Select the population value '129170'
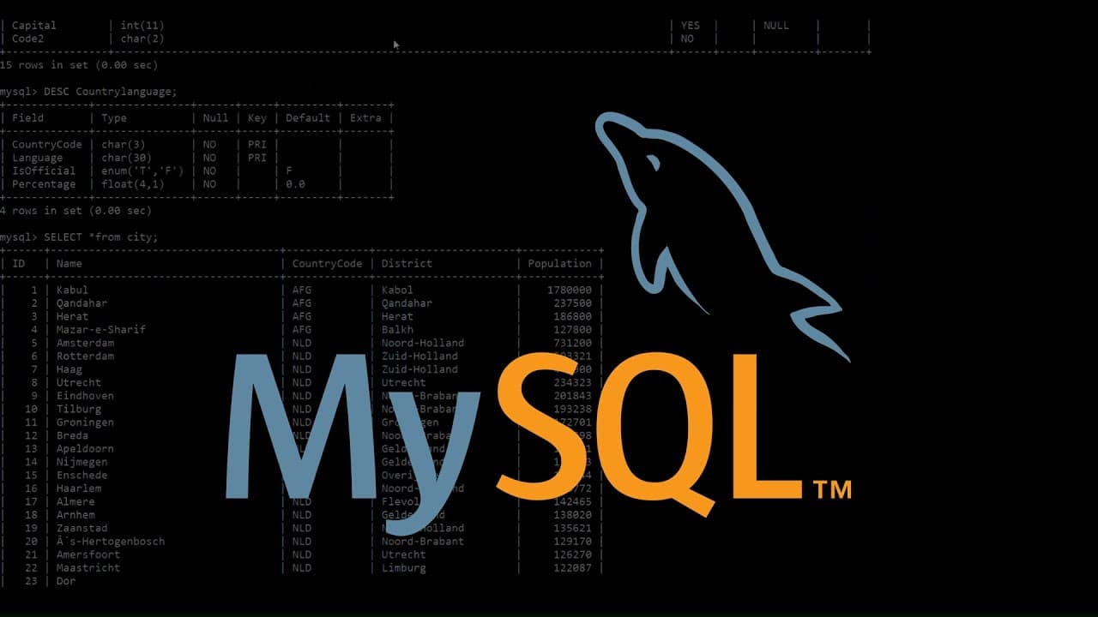 click(573, 542)
